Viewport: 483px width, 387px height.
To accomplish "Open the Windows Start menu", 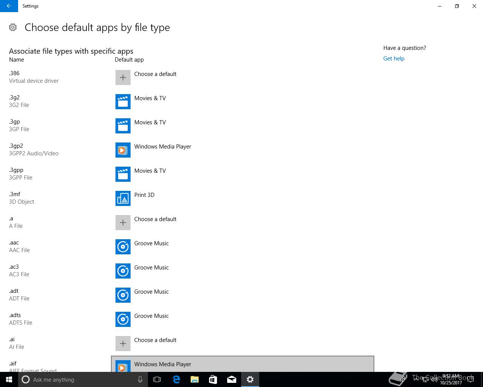I will click(x=9, y=379).
